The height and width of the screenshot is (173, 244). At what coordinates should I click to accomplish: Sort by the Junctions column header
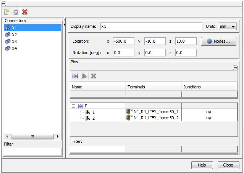coord(209,87)
